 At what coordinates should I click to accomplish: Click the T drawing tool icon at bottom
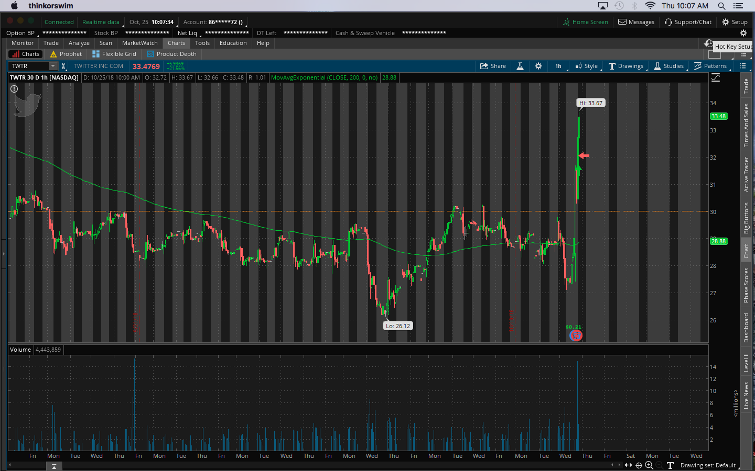point(670,465)
